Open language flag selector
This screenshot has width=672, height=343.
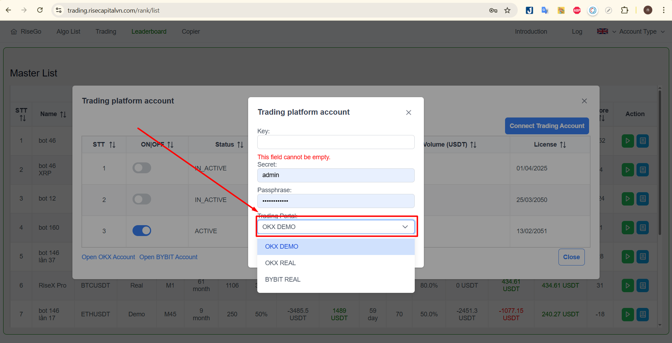606,31
